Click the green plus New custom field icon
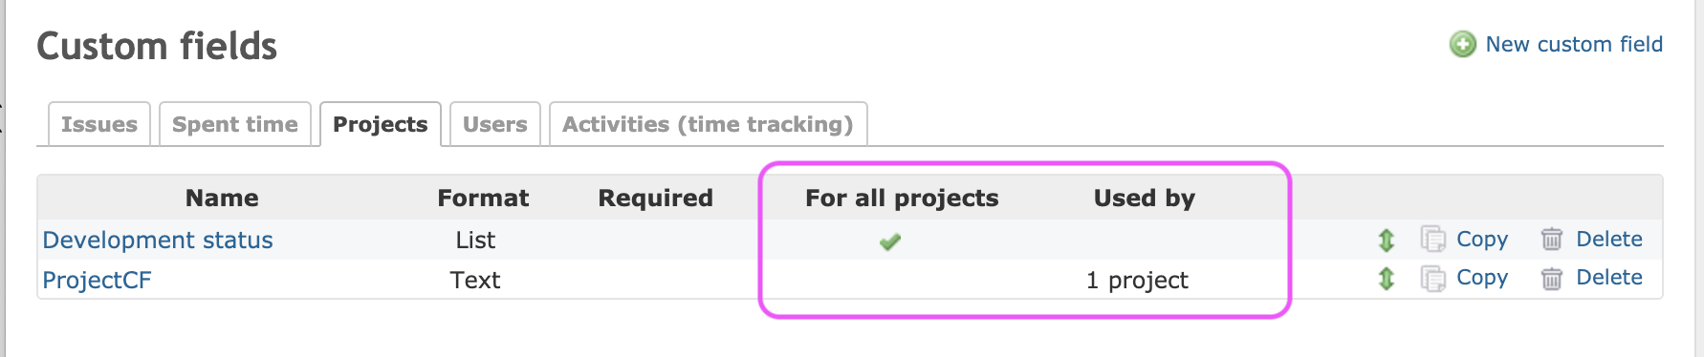Viewport: 1704px width, 357px height. [x=1463, y=44]
